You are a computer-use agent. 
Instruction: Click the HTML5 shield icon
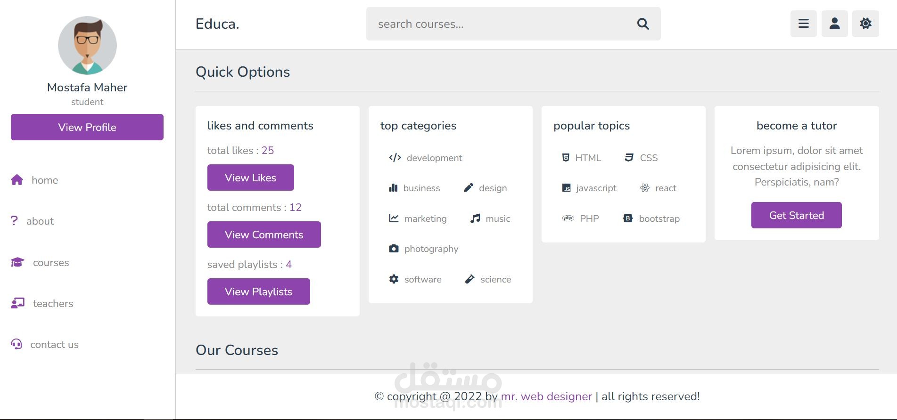[x=566, y=158]
